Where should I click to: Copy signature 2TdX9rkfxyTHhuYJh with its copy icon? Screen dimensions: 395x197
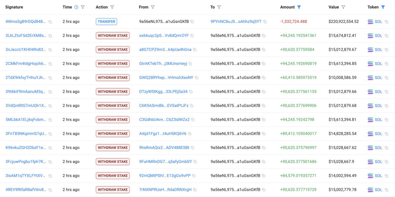click(x=50, y=78)
